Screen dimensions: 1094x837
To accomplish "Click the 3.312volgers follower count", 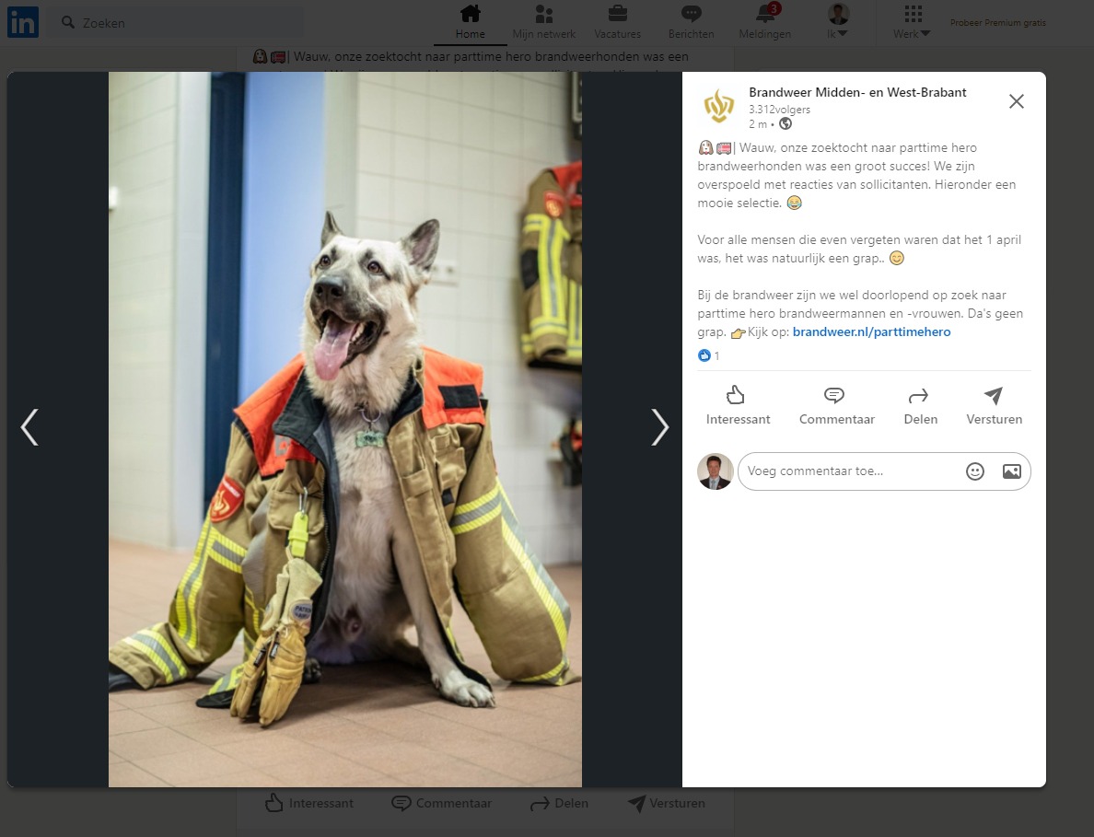I will [779, 110].
